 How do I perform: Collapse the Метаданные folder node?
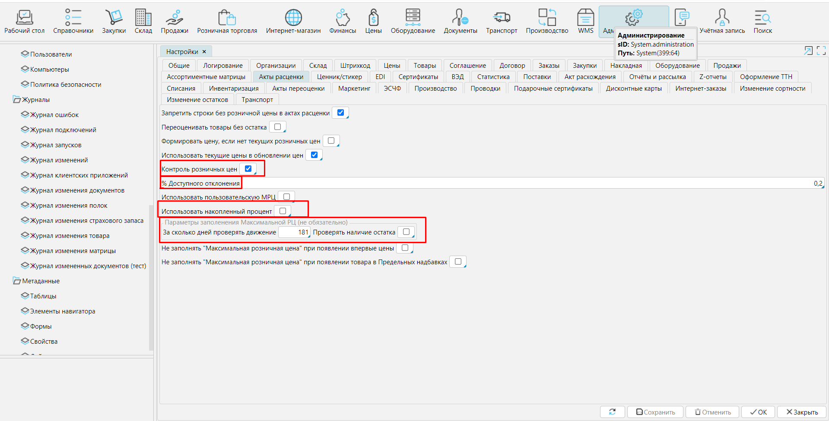(x=17, y=281)
